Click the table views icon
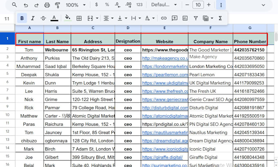This screenshot has width=278, height=167. pyautogui.click(x=206, y=18)
